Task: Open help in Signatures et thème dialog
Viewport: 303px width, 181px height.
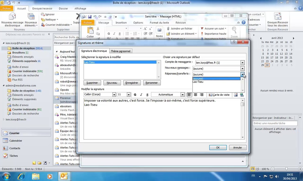Action: 234,42
